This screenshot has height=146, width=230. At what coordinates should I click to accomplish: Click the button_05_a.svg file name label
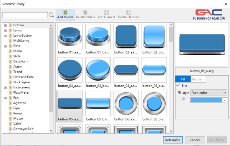[x=202, y=71]
